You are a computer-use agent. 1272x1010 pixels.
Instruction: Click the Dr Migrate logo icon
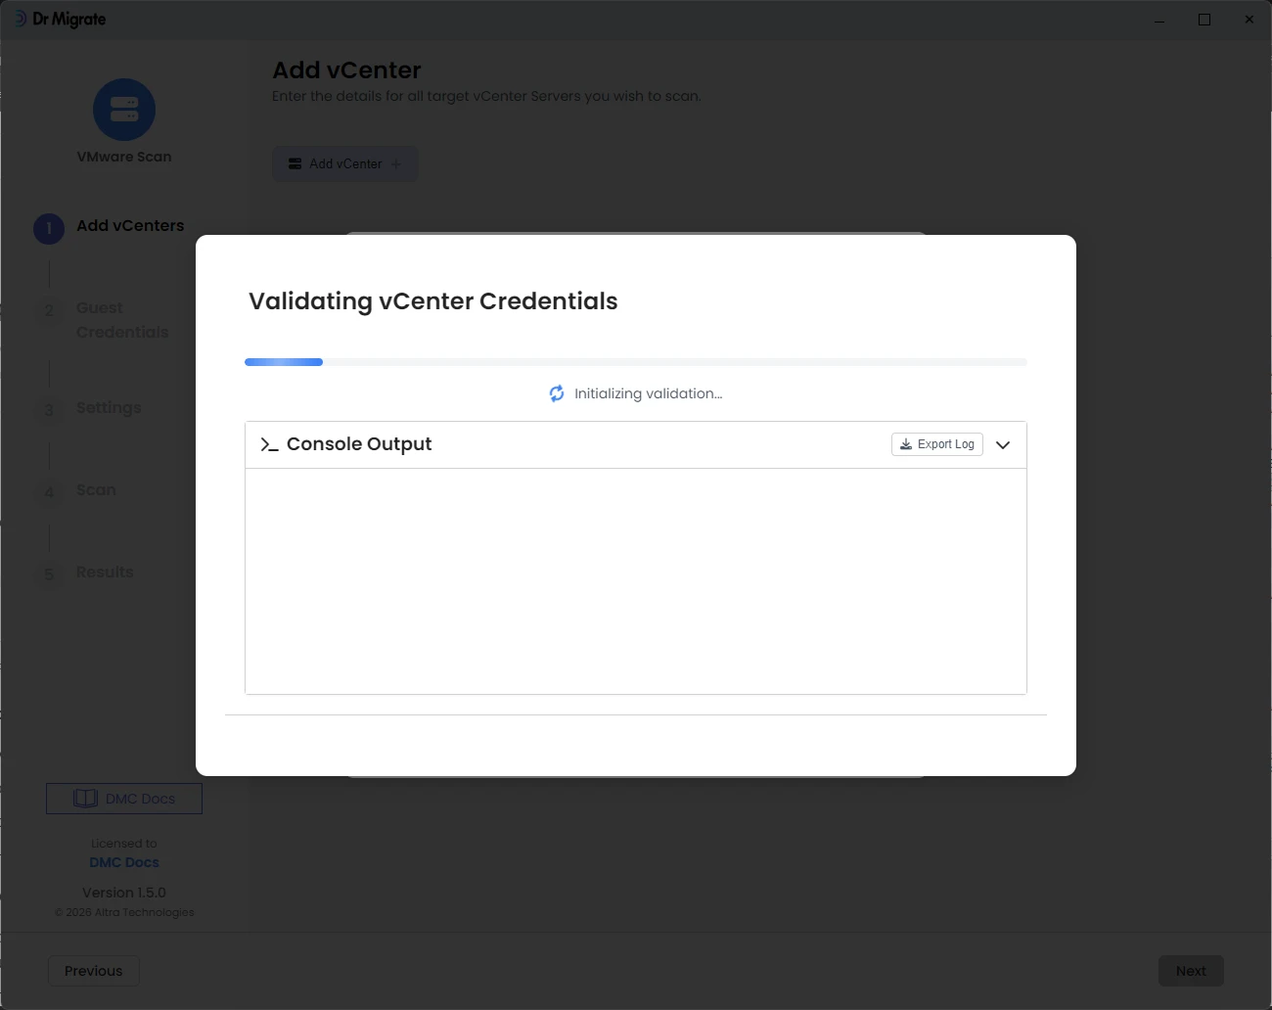point(20,19)
